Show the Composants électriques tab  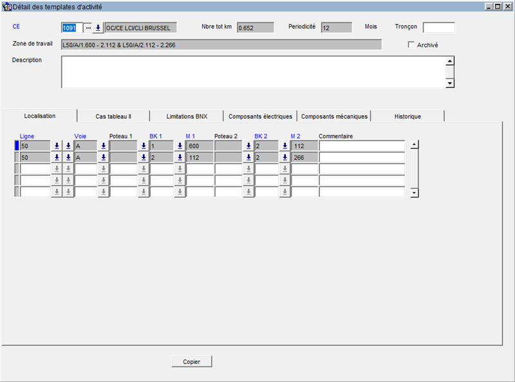260,116
